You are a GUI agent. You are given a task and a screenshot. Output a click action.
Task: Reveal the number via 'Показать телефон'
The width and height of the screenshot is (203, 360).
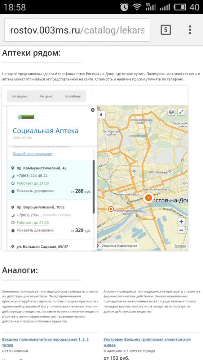coord(57,215)
